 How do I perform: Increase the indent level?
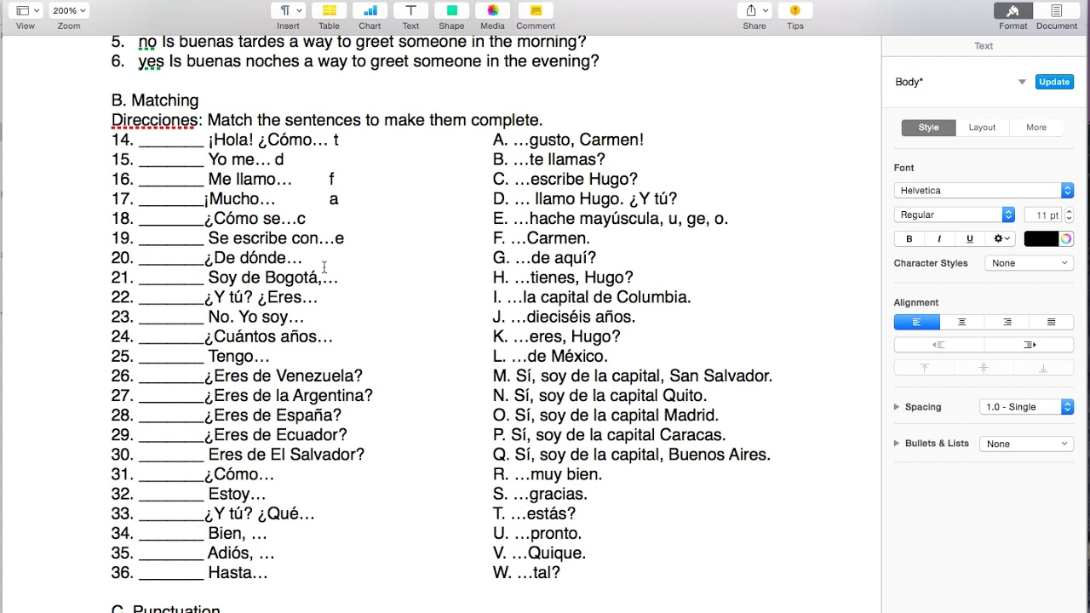point(1029,345)
